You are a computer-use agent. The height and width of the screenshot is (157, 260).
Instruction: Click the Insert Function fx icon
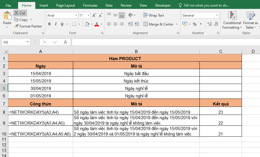pyautogui.click(x=65, y=42)
